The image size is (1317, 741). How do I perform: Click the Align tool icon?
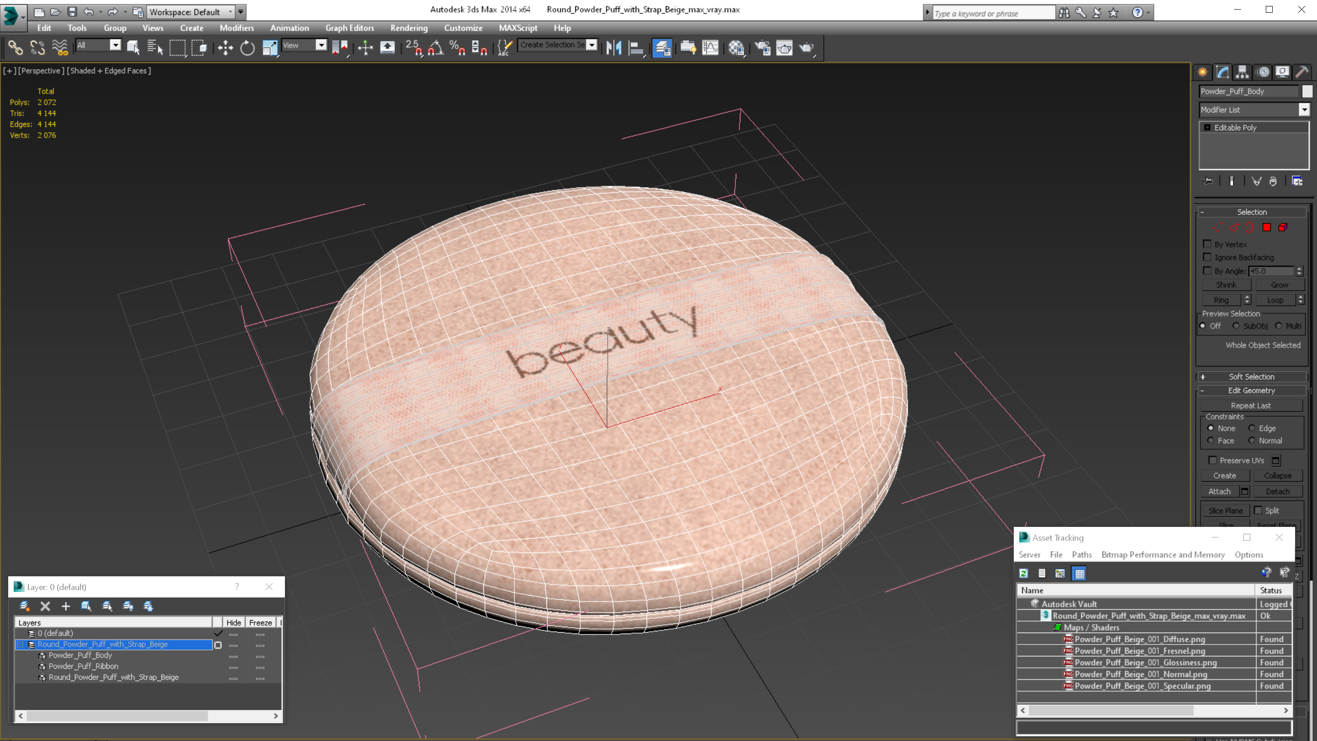[636, 48]
